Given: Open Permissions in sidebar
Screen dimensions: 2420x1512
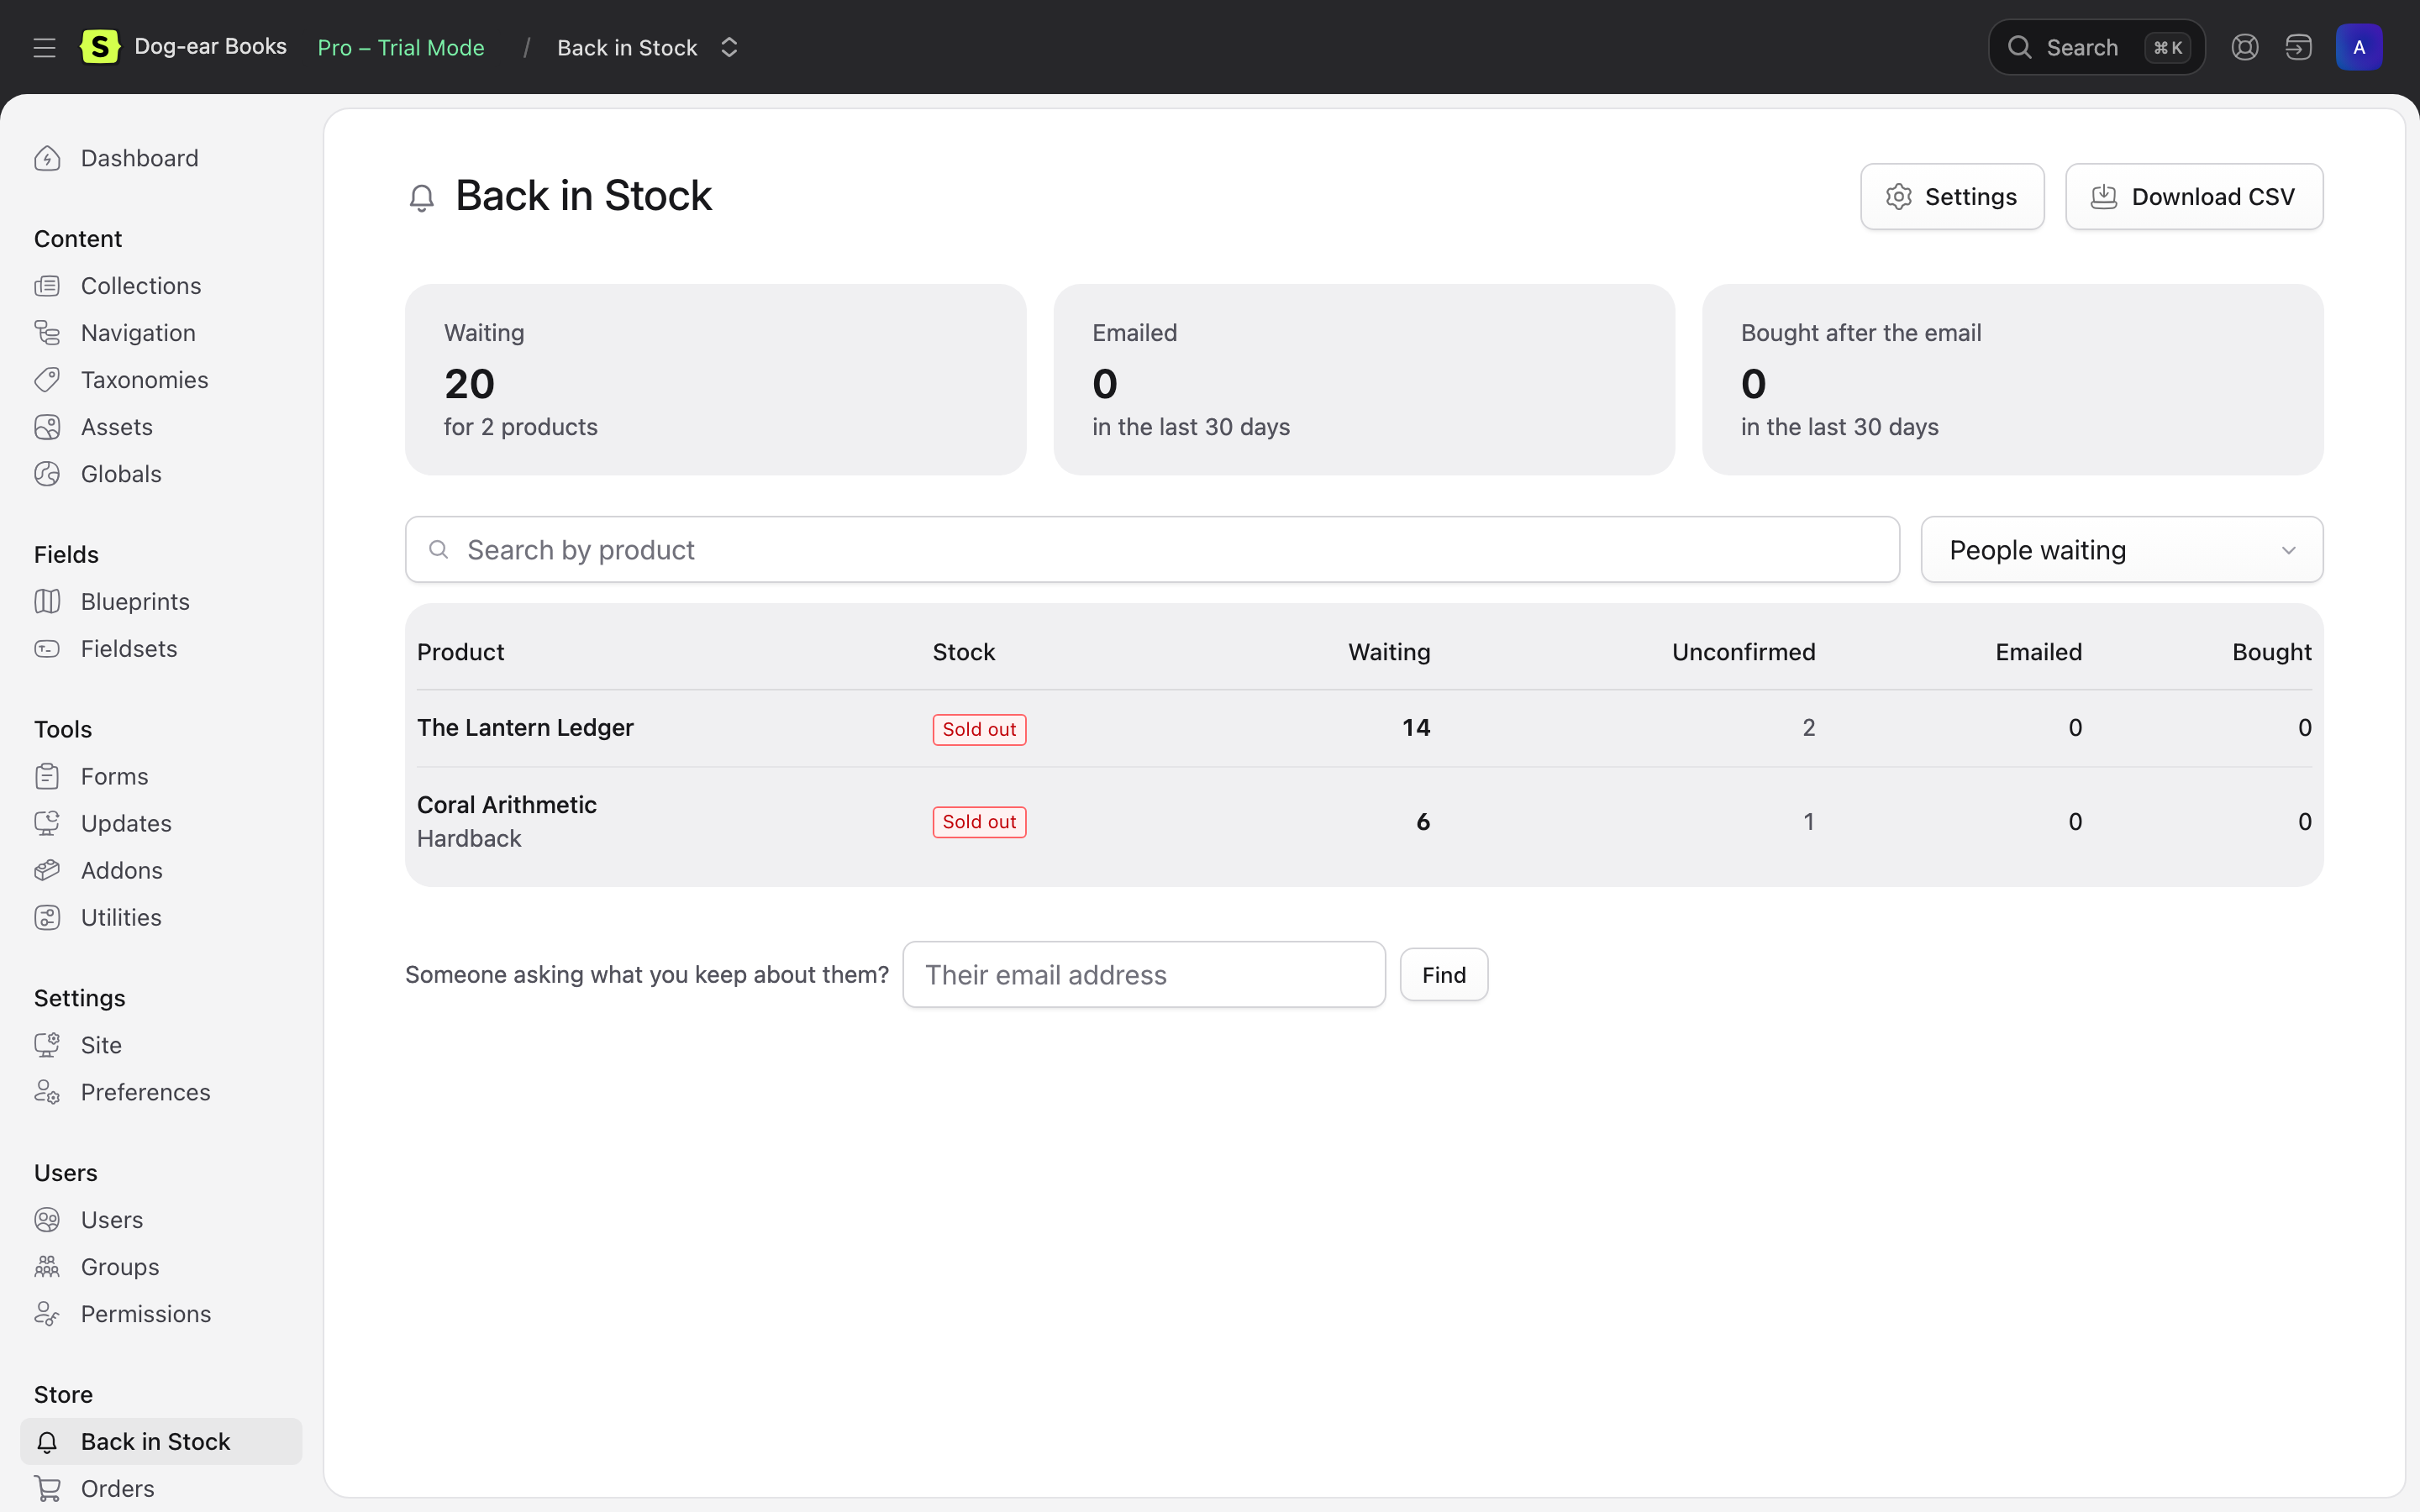Looking at the screenshot, I should point(146,1314).
